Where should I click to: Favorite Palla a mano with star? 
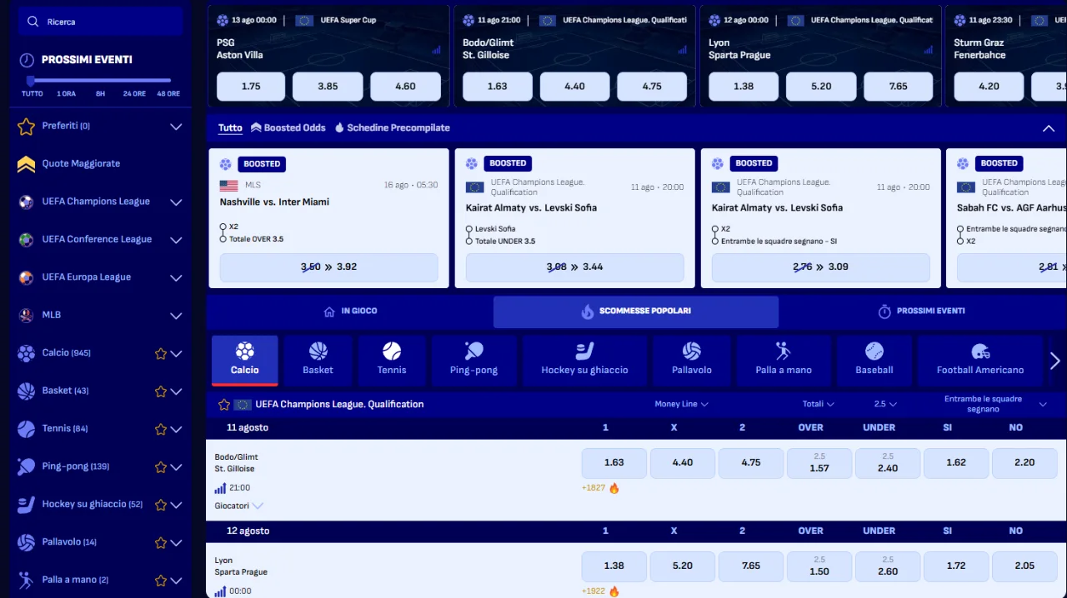[161, 581]
